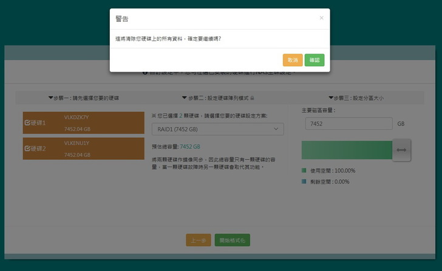Click the green capacity bar
Screen dimensions: 442x271
coord(347,149)
